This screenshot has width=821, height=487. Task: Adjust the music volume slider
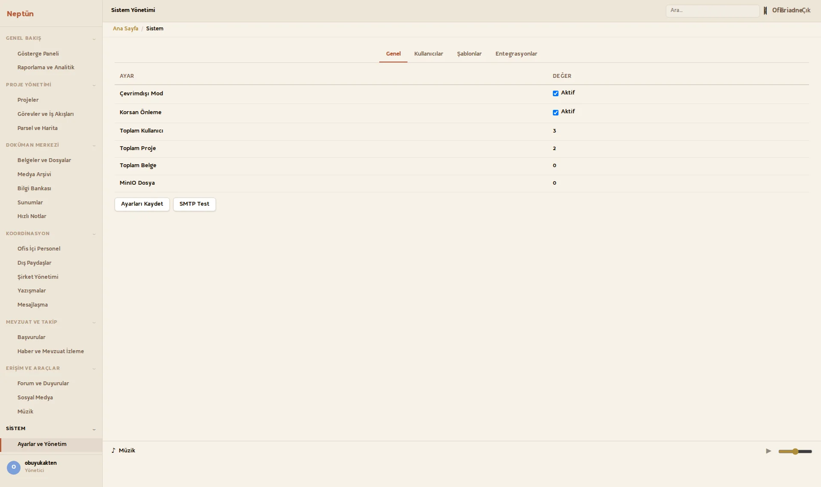click(795, 451)
